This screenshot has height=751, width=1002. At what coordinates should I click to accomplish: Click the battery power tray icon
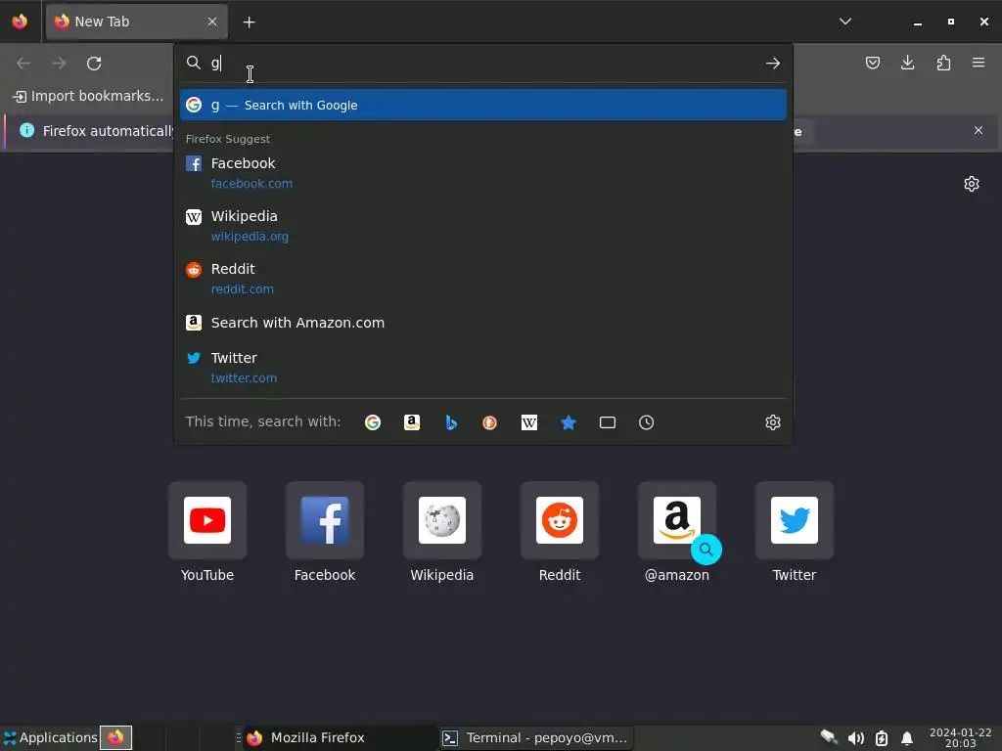coord(882,738)
